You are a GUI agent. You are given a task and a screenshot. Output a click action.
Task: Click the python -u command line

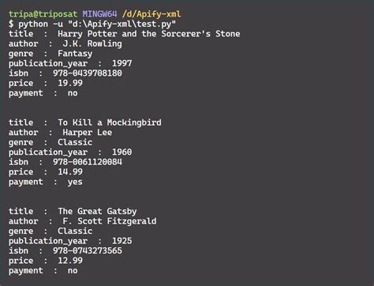92,24
